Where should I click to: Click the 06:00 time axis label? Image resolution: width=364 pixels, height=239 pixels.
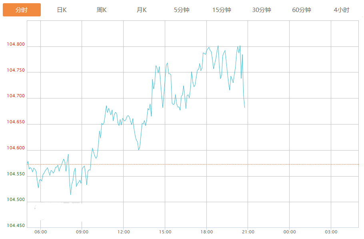click(41, 232)
